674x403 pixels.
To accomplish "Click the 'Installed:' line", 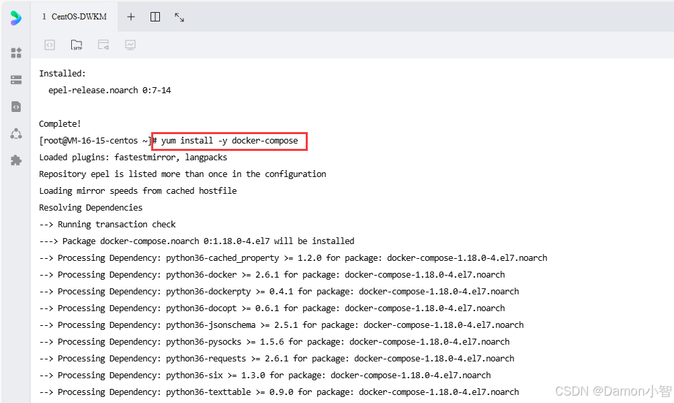I will [62, 73].
